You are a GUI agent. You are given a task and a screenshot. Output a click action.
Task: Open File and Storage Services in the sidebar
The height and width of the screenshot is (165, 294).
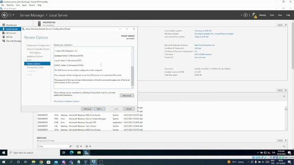tap(11, 41)
